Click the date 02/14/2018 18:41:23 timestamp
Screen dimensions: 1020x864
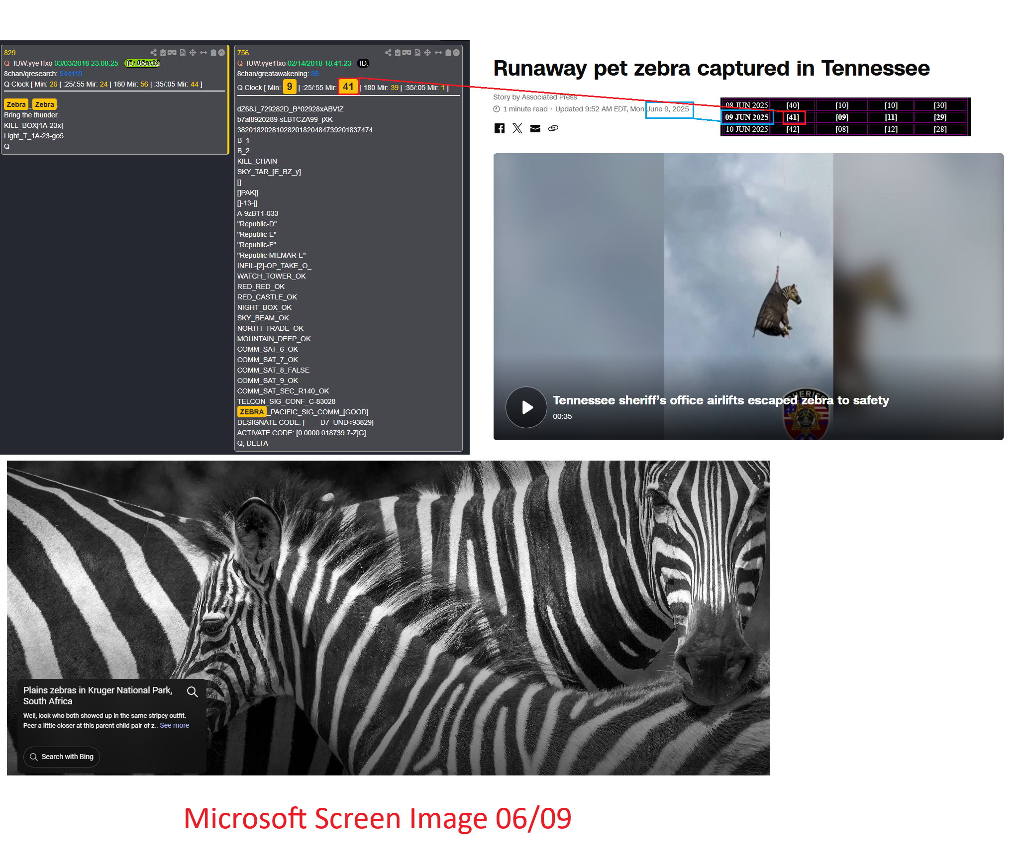point(319,63)
